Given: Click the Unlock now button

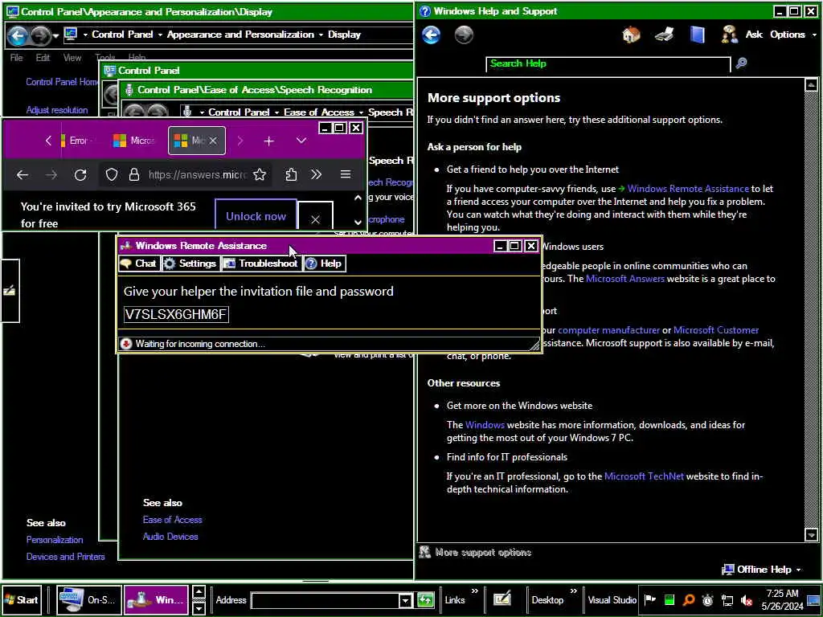Looking at the screenshot, I should pyautogui.click(x=256, y=215).
